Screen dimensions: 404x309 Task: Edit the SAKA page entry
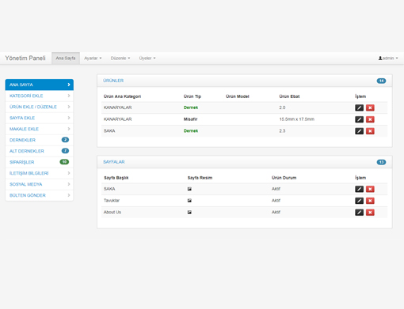click(359, 189)
